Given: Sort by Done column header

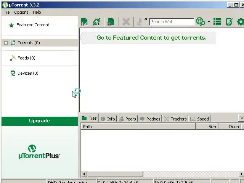Looking at the screenshot, I should click(x=230, y=127).
